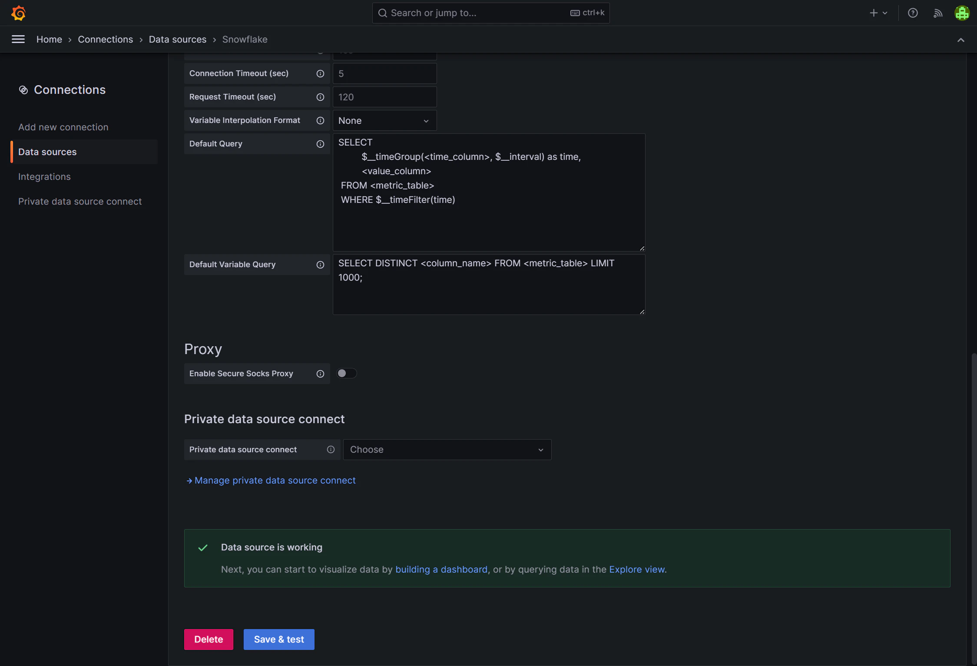Click into the Default Variable Query text area

coord(489,284)
